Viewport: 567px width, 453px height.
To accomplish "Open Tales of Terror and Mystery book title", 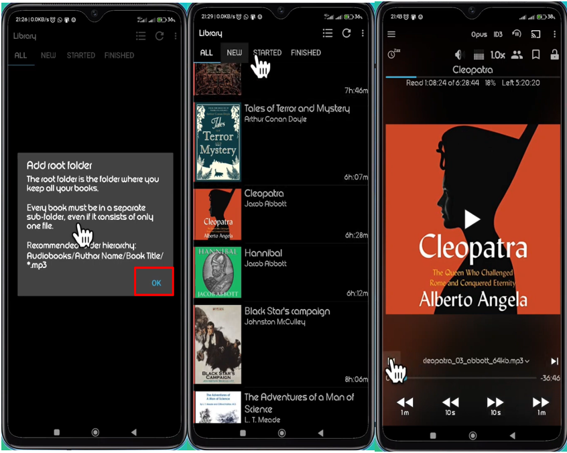I will point(297,109).
